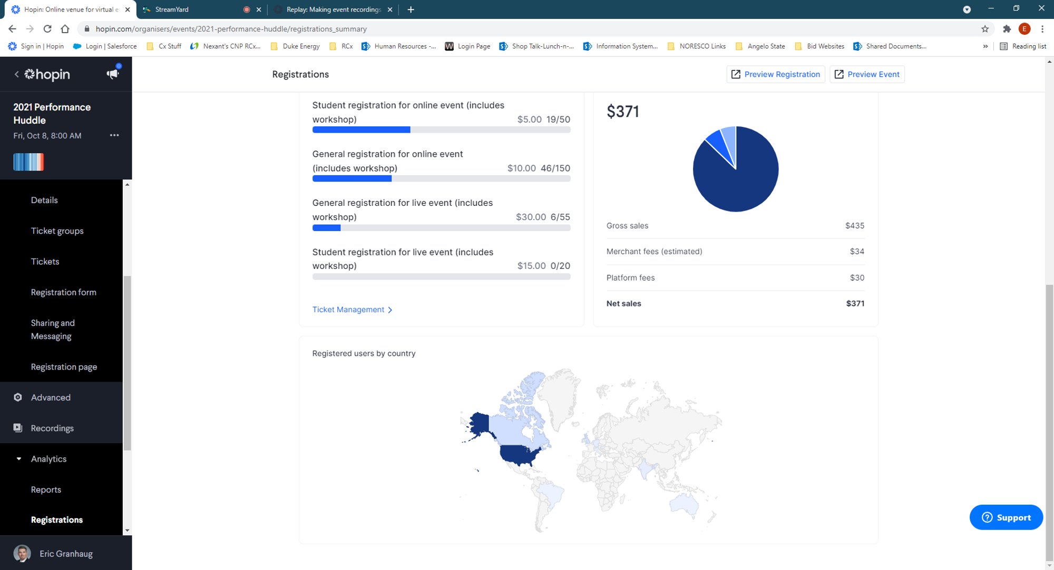Click the Recordings sidebar icon
This screenshot has width=1054, height=570.
[18, 428]
